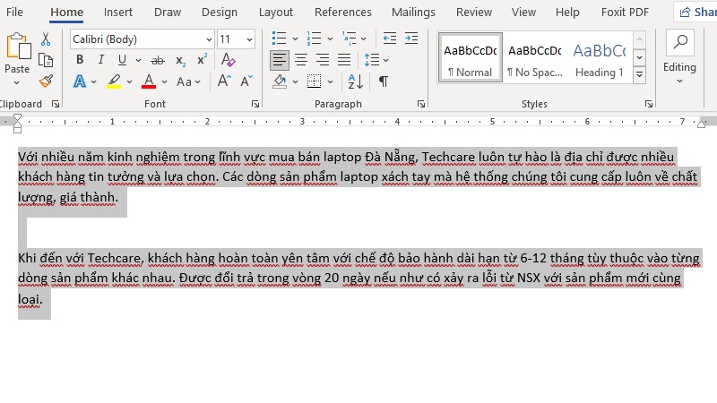Open the font size 11 dropdown
The image size is (717, 403).
(x=249, y=39)
